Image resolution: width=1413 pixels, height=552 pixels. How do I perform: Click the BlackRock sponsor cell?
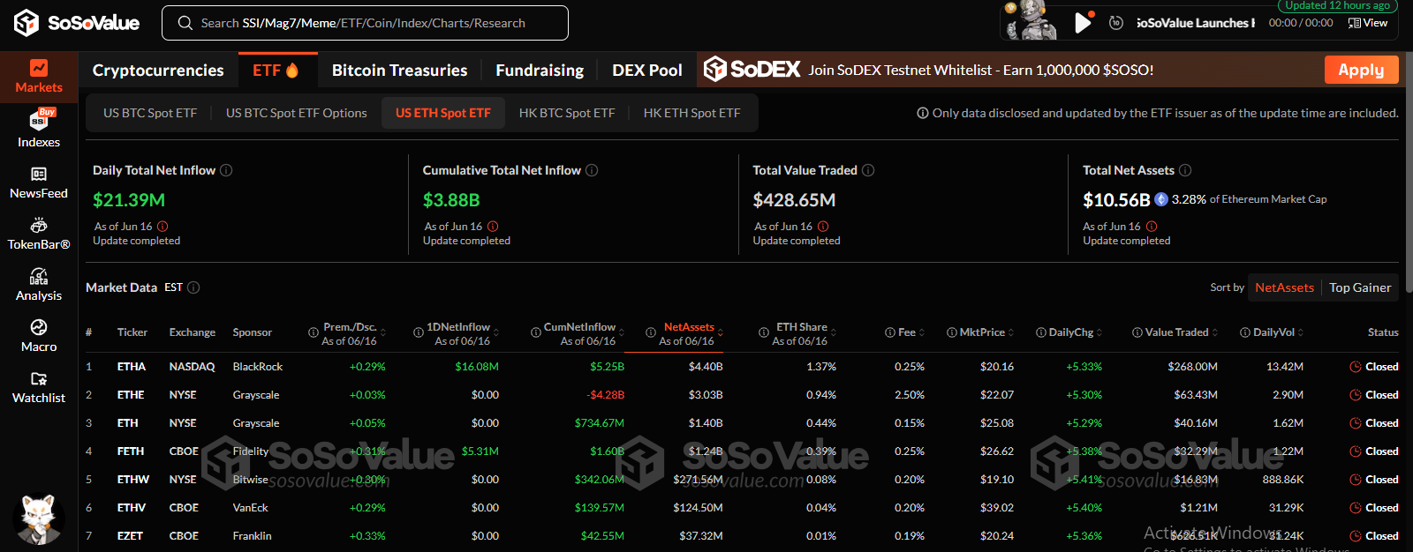(x=258, y=367)
